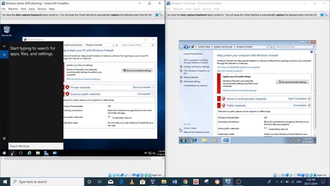This screenshot has width=330, height=186.
Task: Open Server Manager icon in Server 2016 taskbar
Action: [x=46, y=153]
